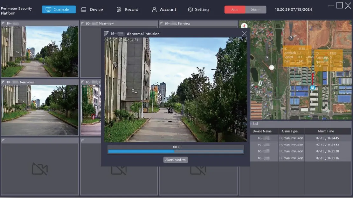Screen dimensions: 353x198
Task: Click the Record file icon
Action: tap(119, 10)
